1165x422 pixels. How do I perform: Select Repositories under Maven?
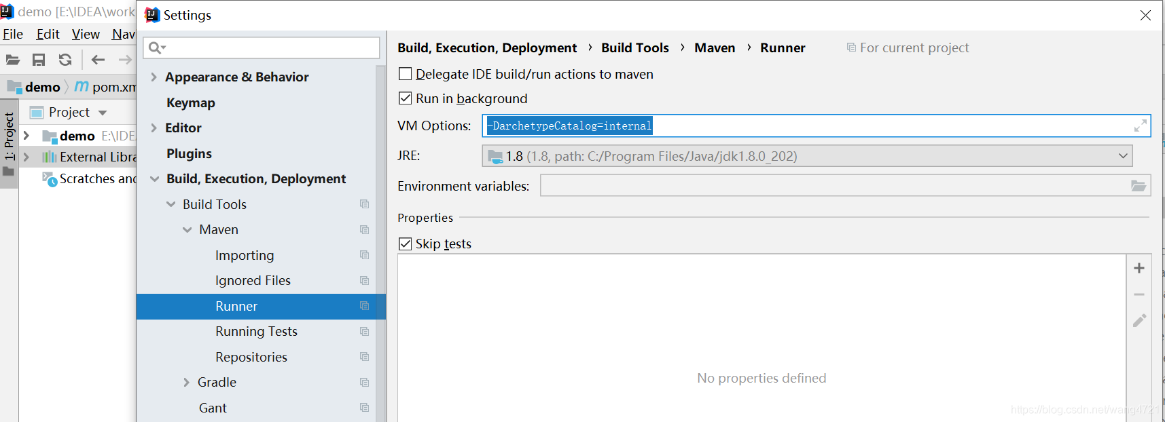click(x=251, y=357)
